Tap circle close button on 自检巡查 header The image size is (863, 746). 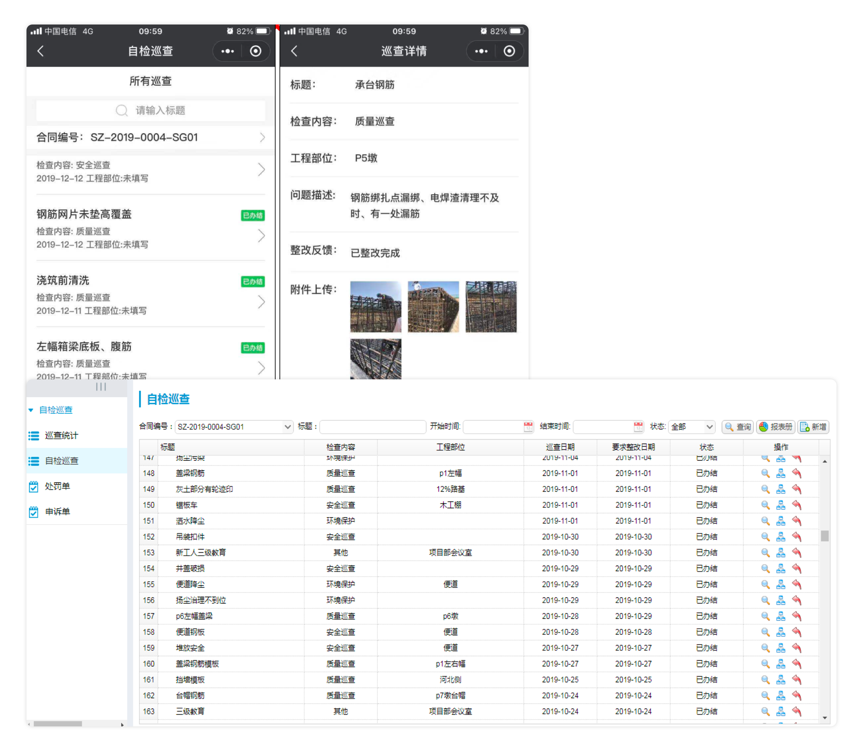255,51
